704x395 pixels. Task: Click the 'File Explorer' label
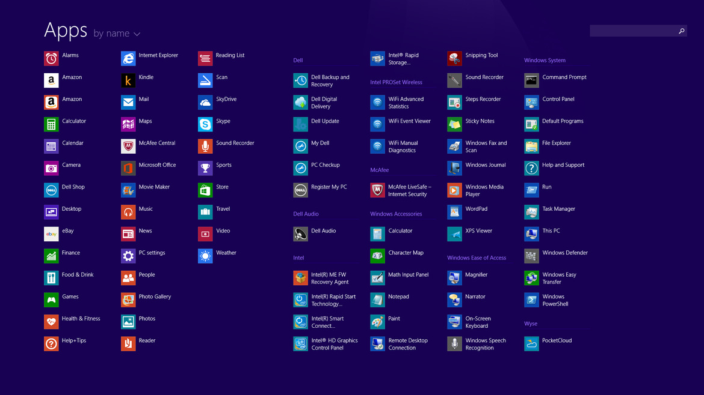point(557,143)
